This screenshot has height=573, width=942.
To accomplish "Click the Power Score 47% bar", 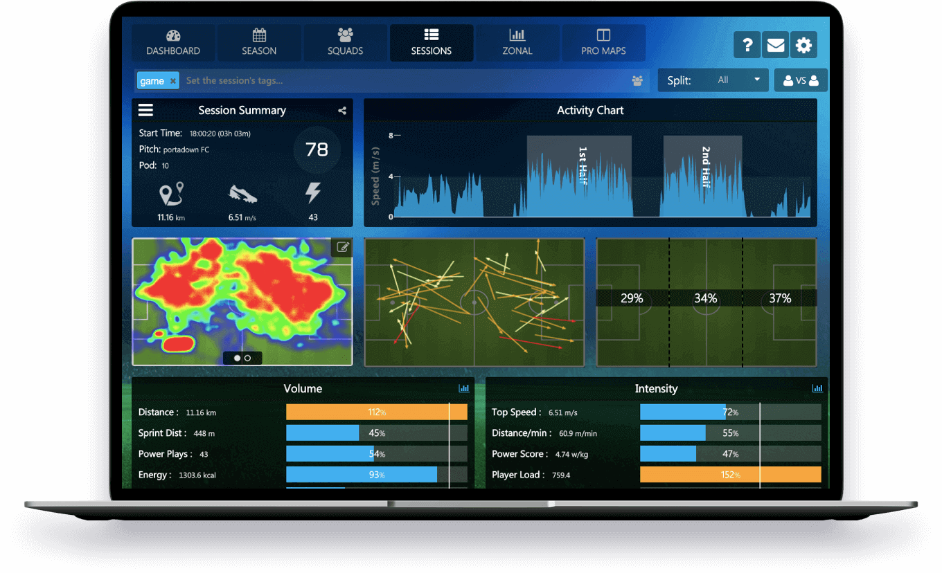I will (731, 454).
